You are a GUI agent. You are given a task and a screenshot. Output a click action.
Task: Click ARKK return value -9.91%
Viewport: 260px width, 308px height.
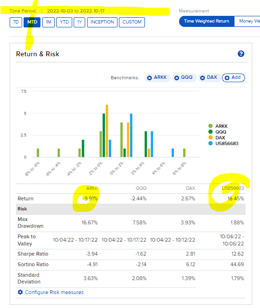tap(90, 198)
